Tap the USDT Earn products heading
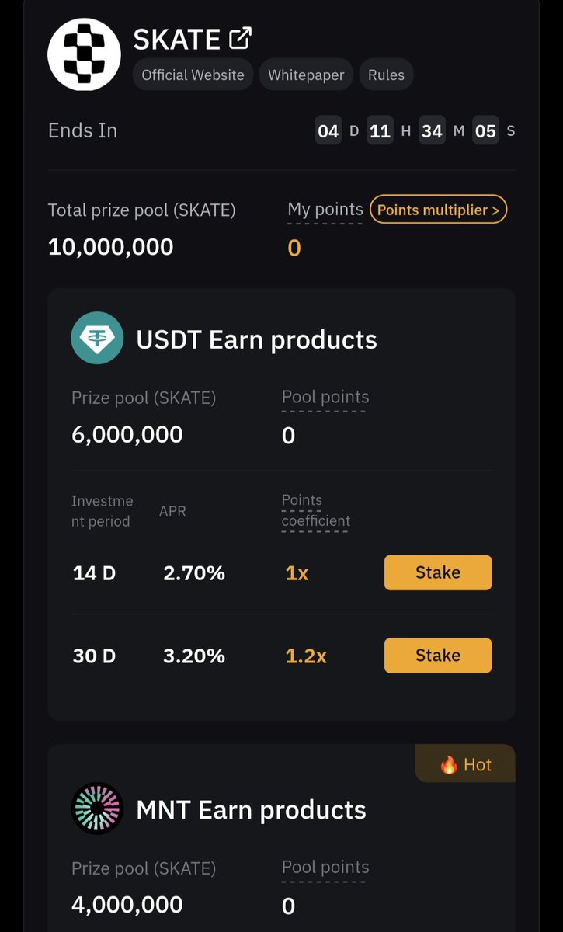 click(256, 339)
